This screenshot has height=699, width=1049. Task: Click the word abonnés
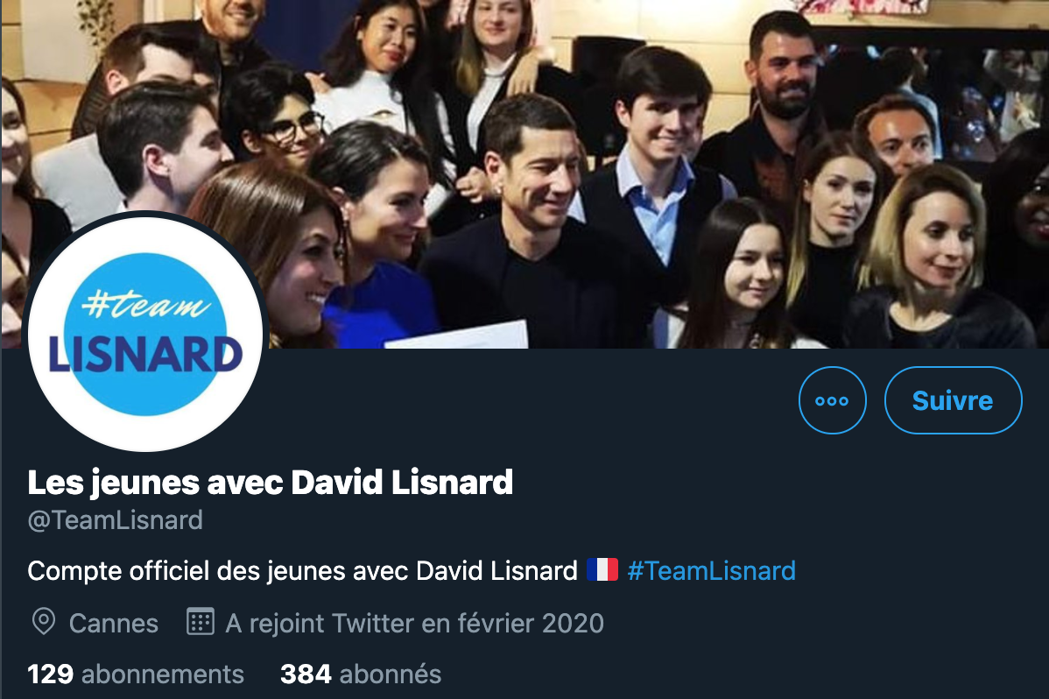click(x=390, y=674)
